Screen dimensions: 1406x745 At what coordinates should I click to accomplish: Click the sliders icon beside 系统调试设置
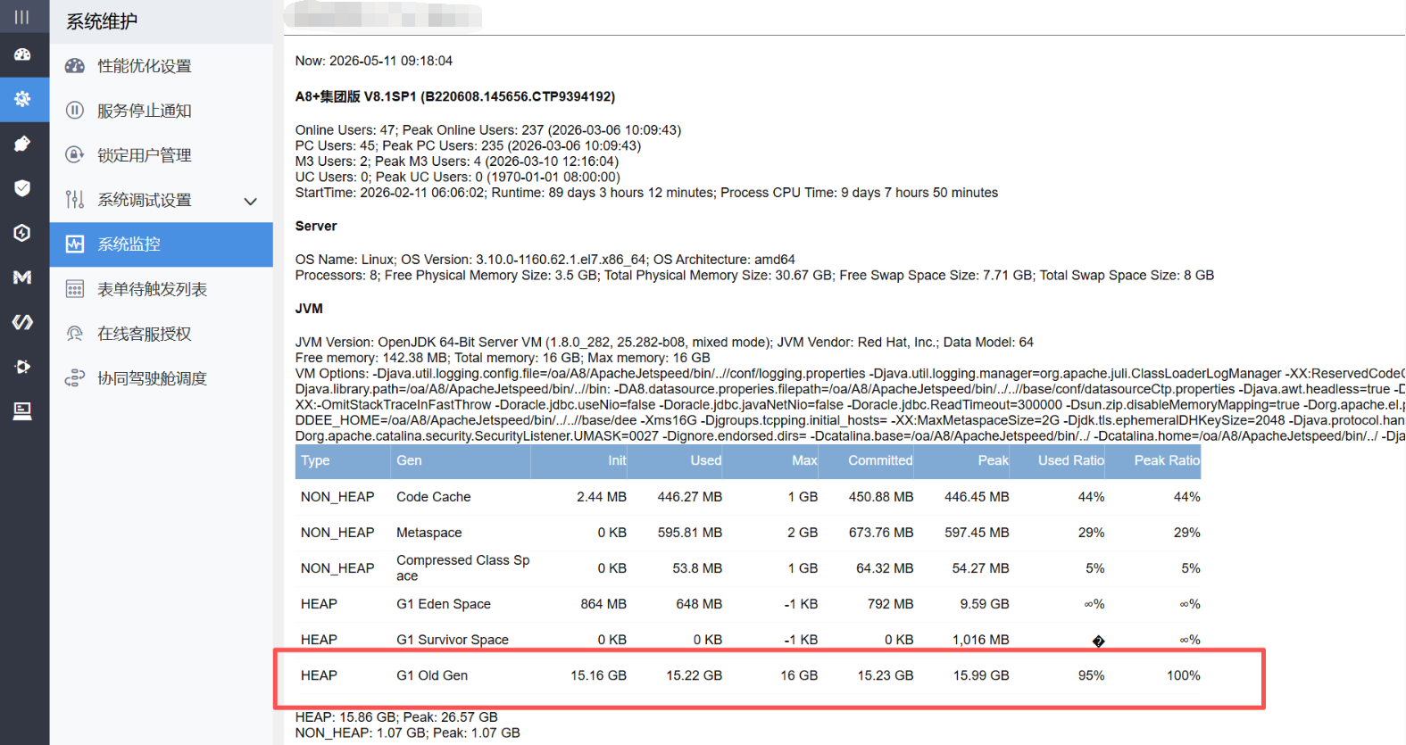tap(75, 200)
